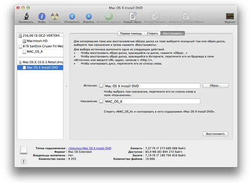Viewport: 252px width, 183px height.
Task: Click the volume icon beside Точка подключения
Action: click(x=24, y=150)
